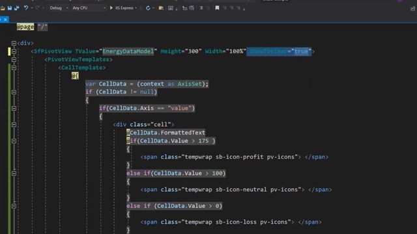This screenshot has height=234, width=417.
Task: Click the highlighted ShowToolbar attribute
Action: pyautogui.click(x=279, y=51)
